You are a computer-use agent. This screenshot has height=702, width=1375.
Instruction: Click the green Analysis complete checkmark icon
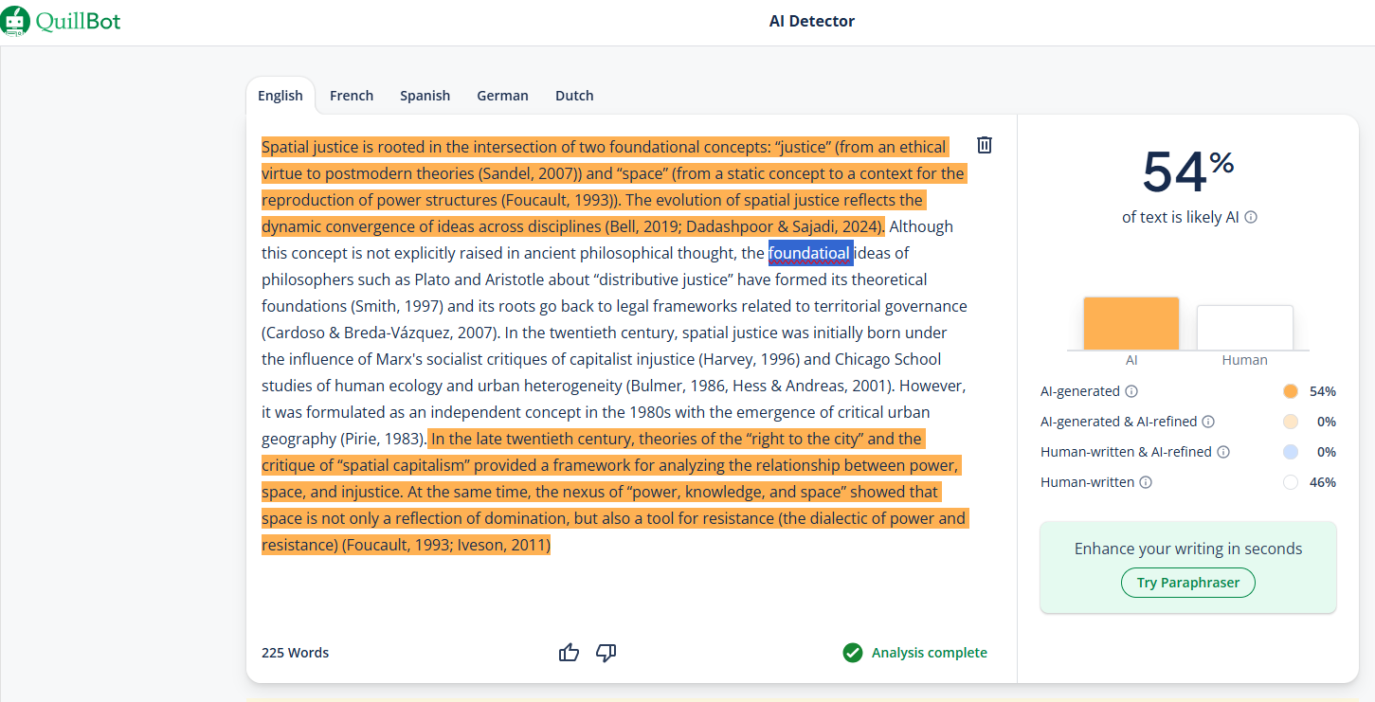pos(853,653)
